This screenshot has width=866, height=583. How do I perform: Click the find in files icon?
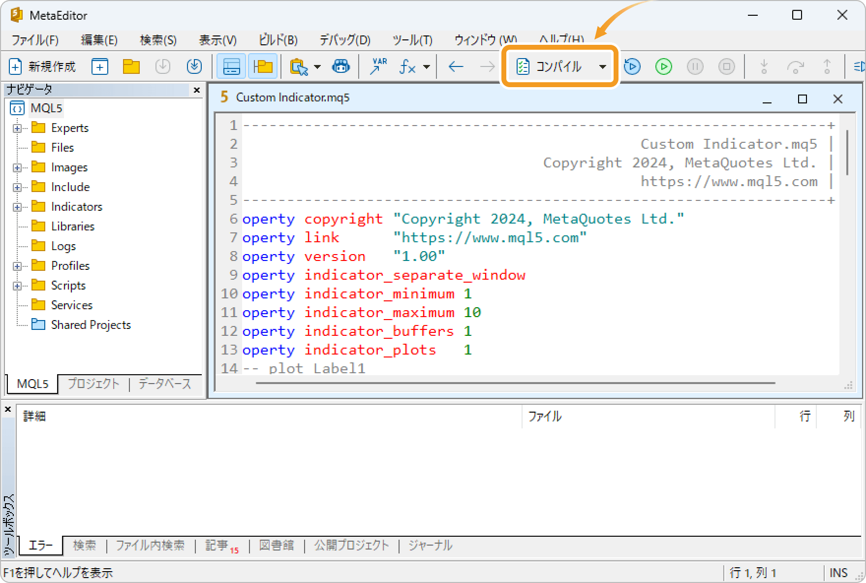[299, 66]
